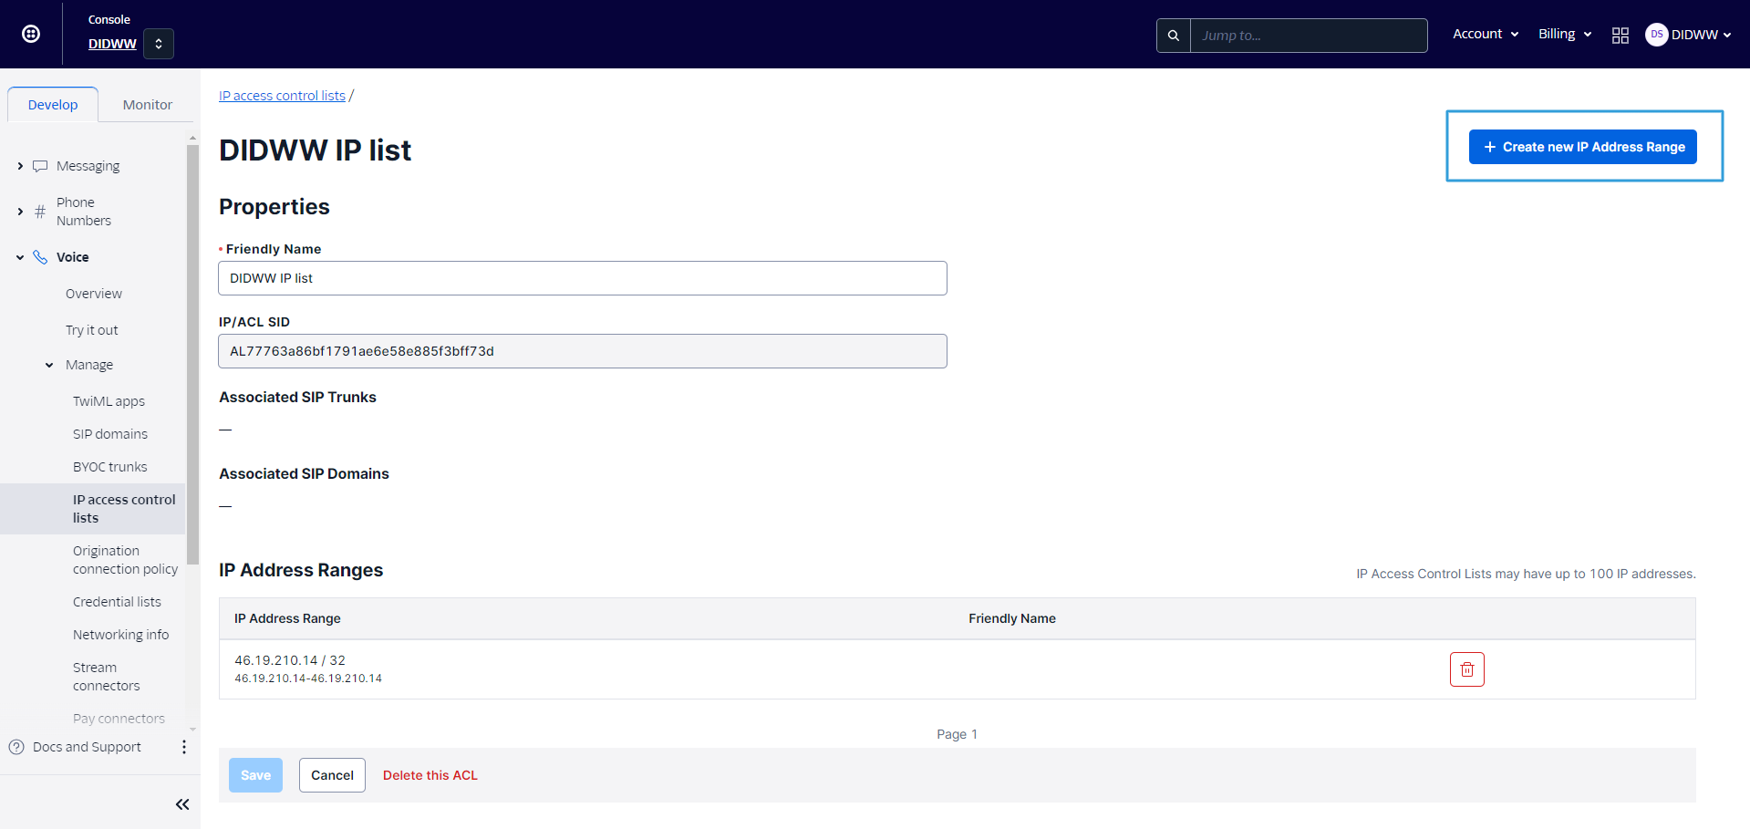Open SIP domains
The height and width of the screenshot is (829, 1750).
tap(110, 434)
